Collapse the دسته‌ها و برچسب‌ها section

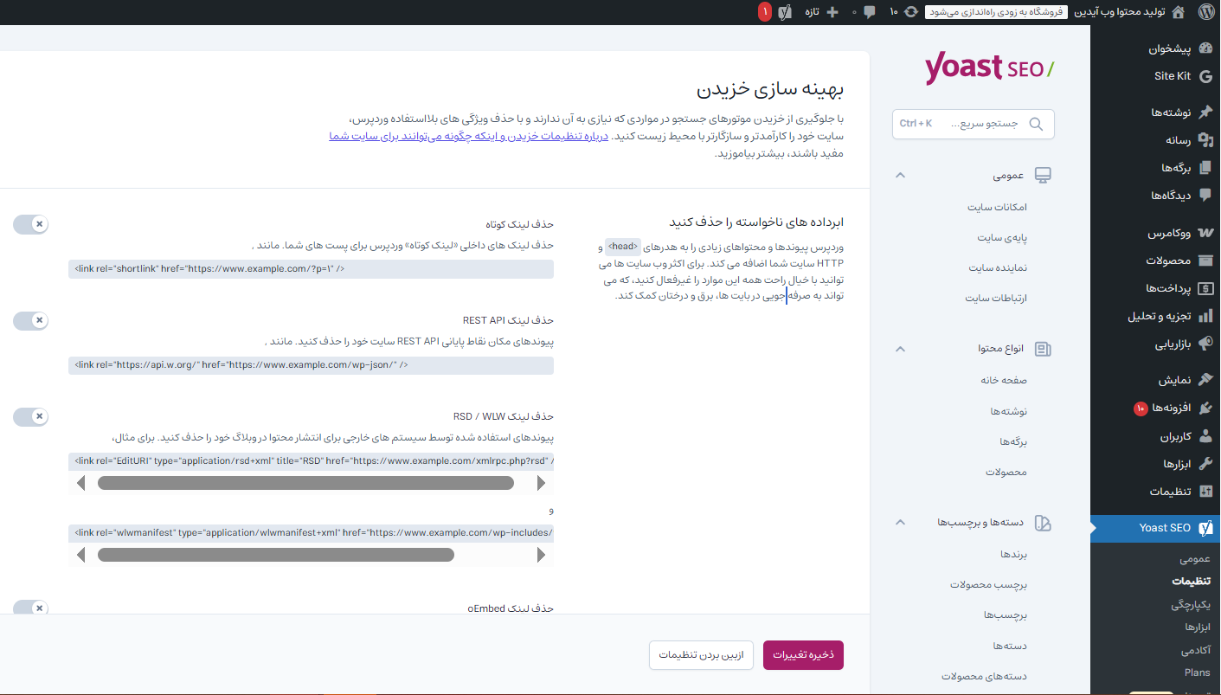pos(900,523)
